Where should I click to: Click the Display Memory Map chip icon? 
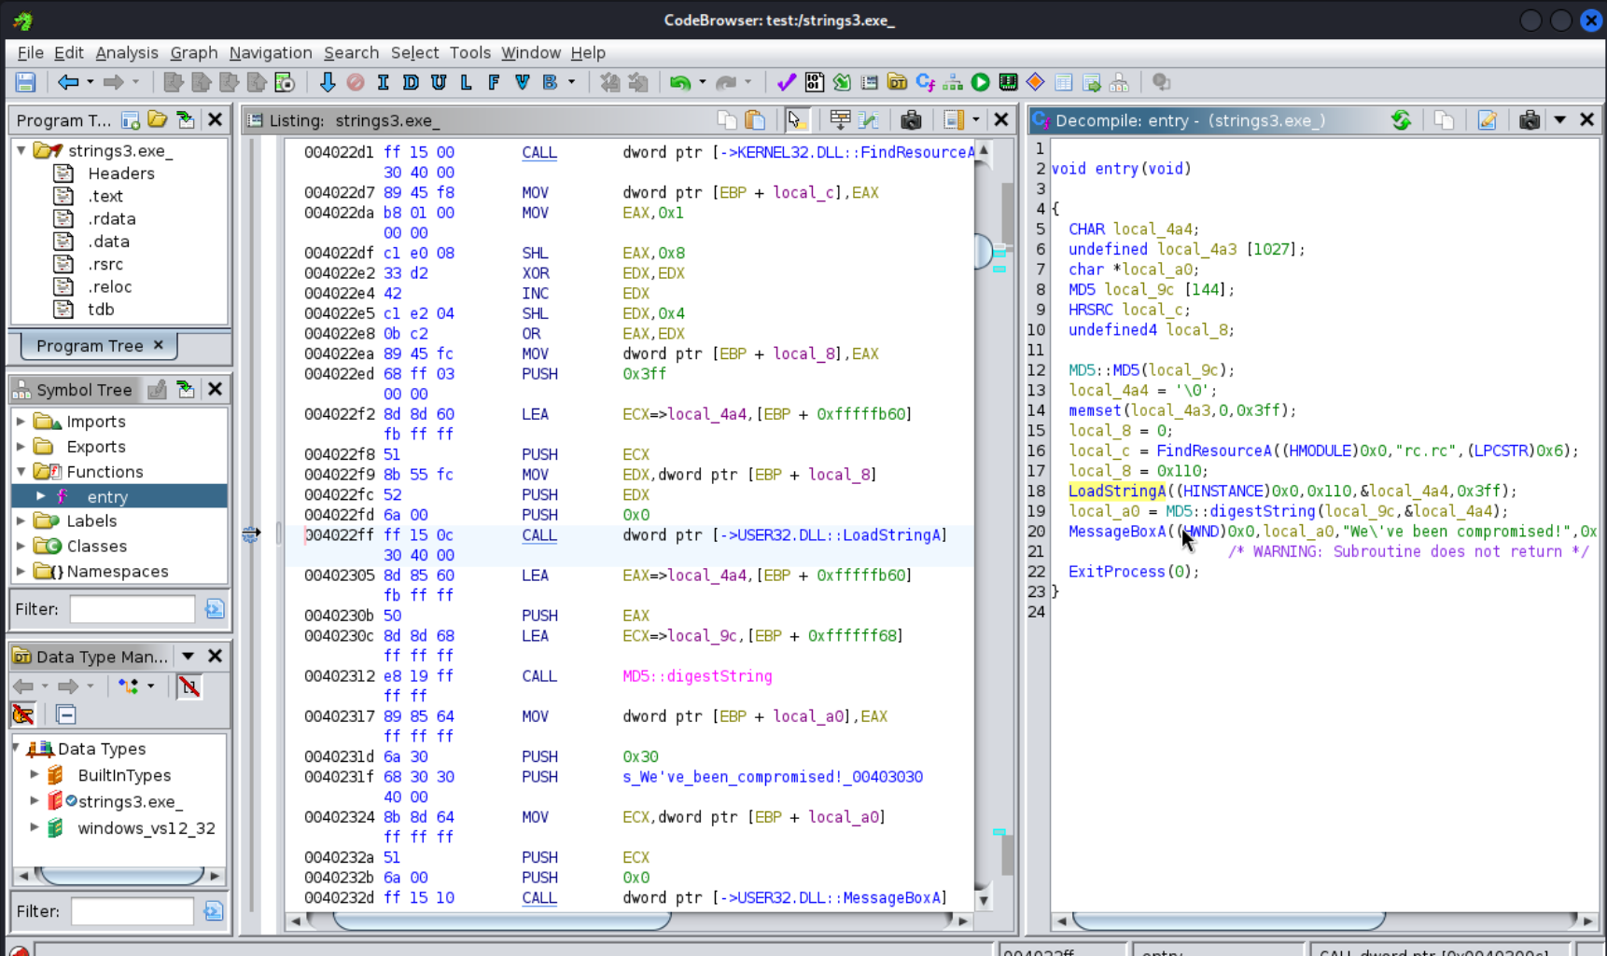tap(1008, 82)
